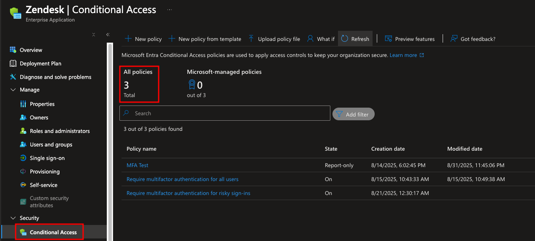Screen dimensions: 535x241
Task: Click the Provisioning sync icon
Action: 23,171
